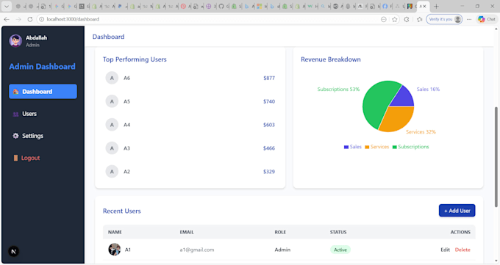Click the people icon beside Users
The image size is (500, 265).
[15, 114]
